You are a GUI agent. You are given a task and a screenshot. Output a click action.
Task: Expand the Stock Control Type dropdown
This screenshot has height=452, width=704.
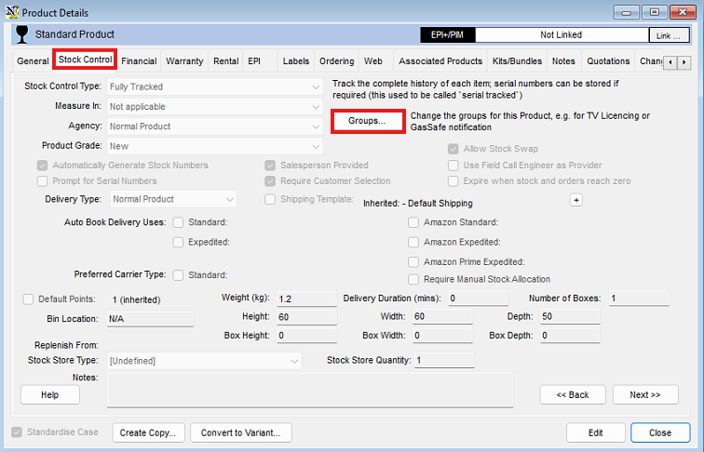(x=316, y=86)
